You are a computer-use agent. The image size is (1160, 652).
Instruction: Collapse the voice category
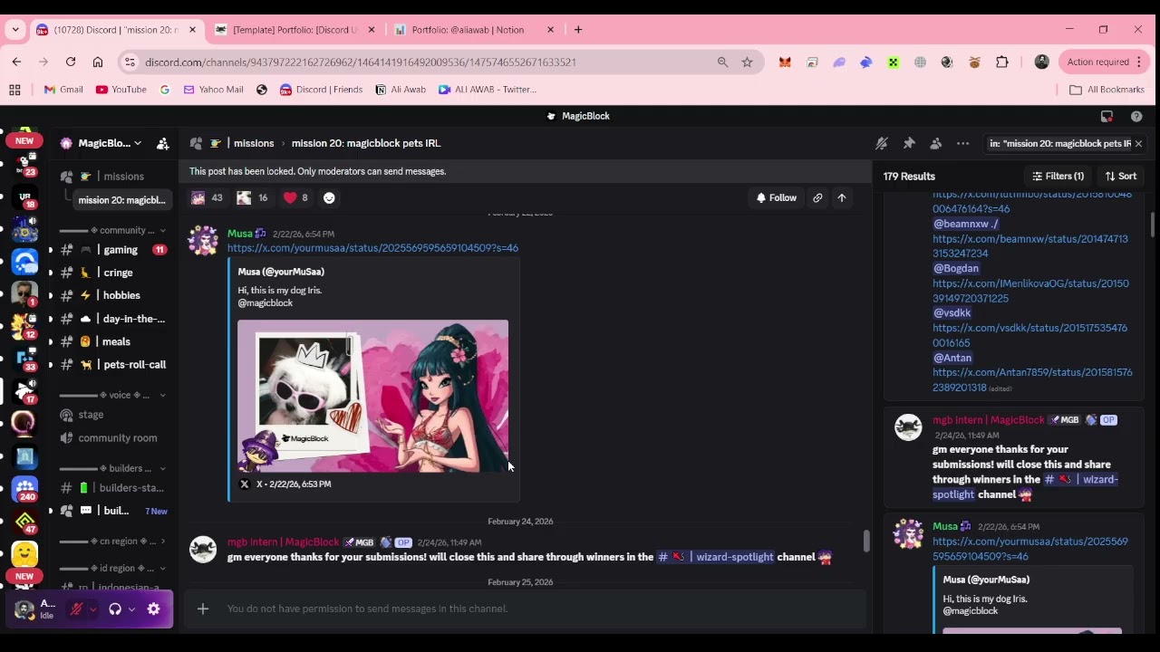click(113, 395)
